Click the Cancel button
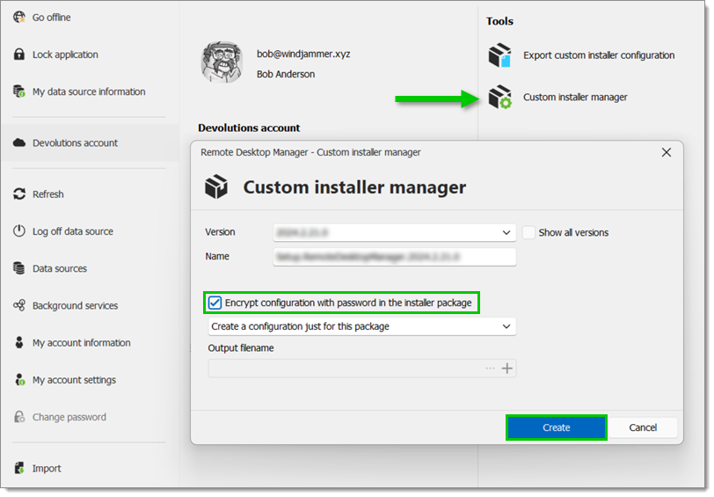This screenshot has width=714, height=497. tap(643, 428)
